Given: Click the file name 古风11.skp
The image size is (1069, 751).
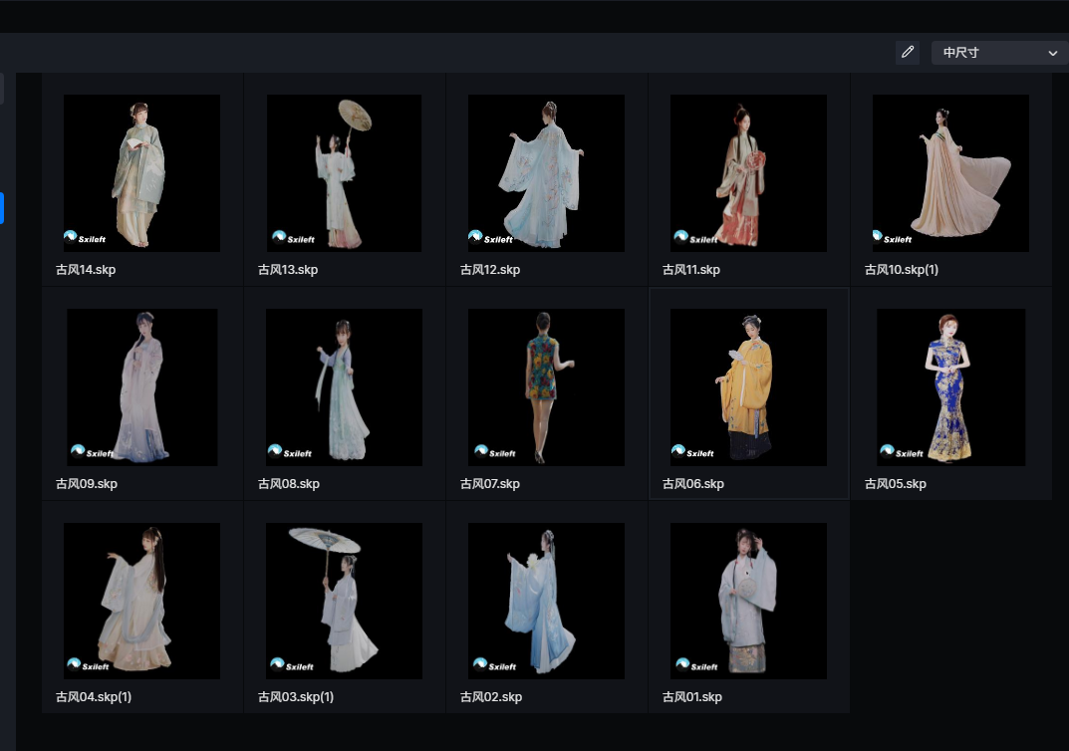Looking at the screenshot, I should click(691, 270).
